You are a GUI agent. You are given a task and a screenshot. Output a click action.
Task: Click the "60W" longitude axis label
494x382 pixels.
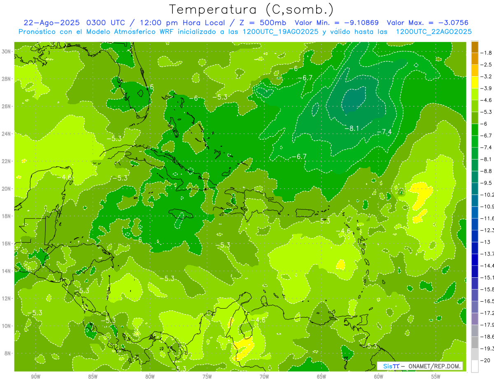(379, 376)
